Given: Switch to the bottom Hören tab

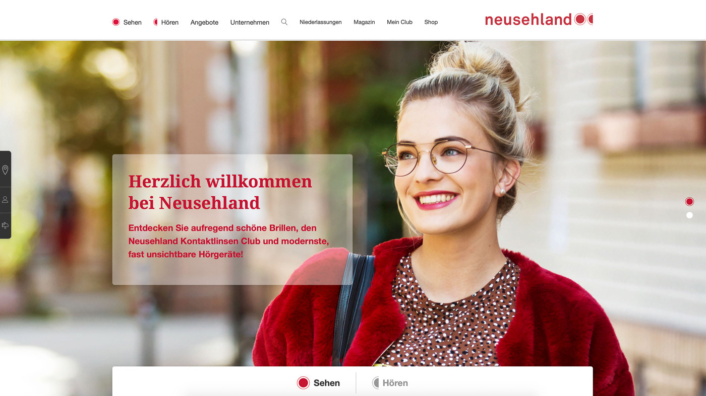Looking at the screenshot, I should [x=390, y=383].
